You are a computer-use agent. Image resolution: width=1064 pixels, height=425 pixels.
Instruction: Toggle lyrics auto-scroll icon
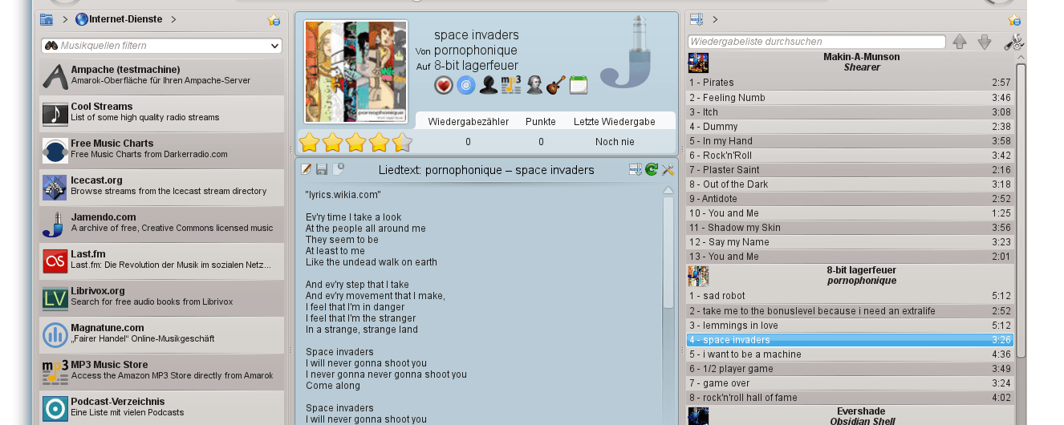click(x=636, y=169)
